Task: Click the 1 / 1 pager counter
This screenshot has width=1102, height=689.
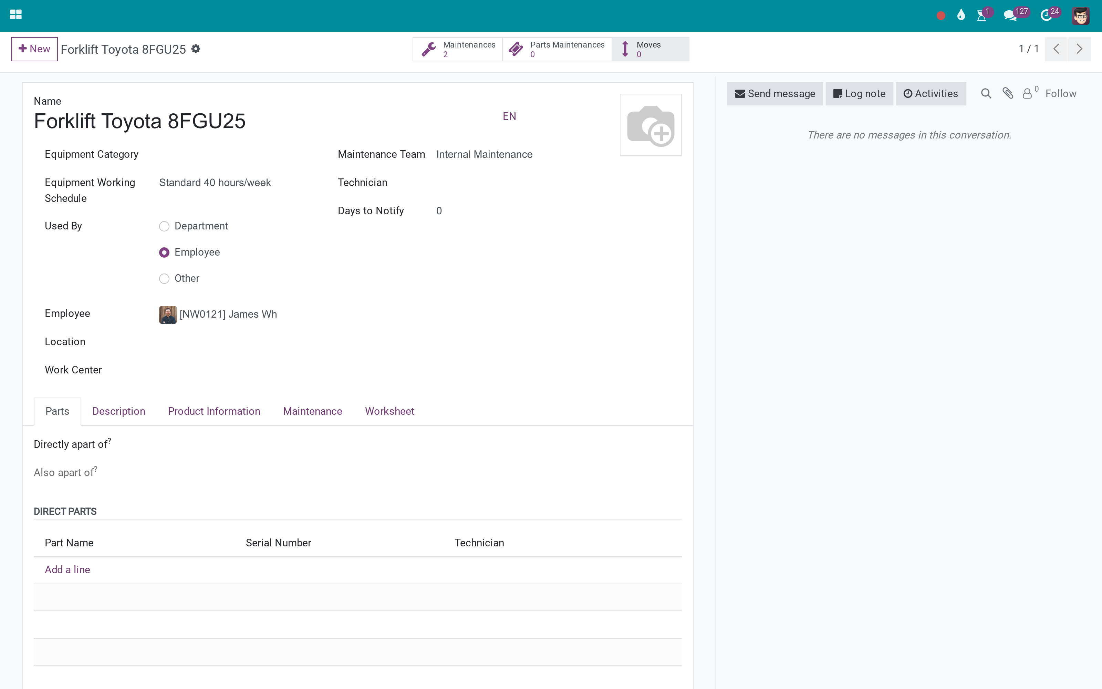Action: point(1029,49)
